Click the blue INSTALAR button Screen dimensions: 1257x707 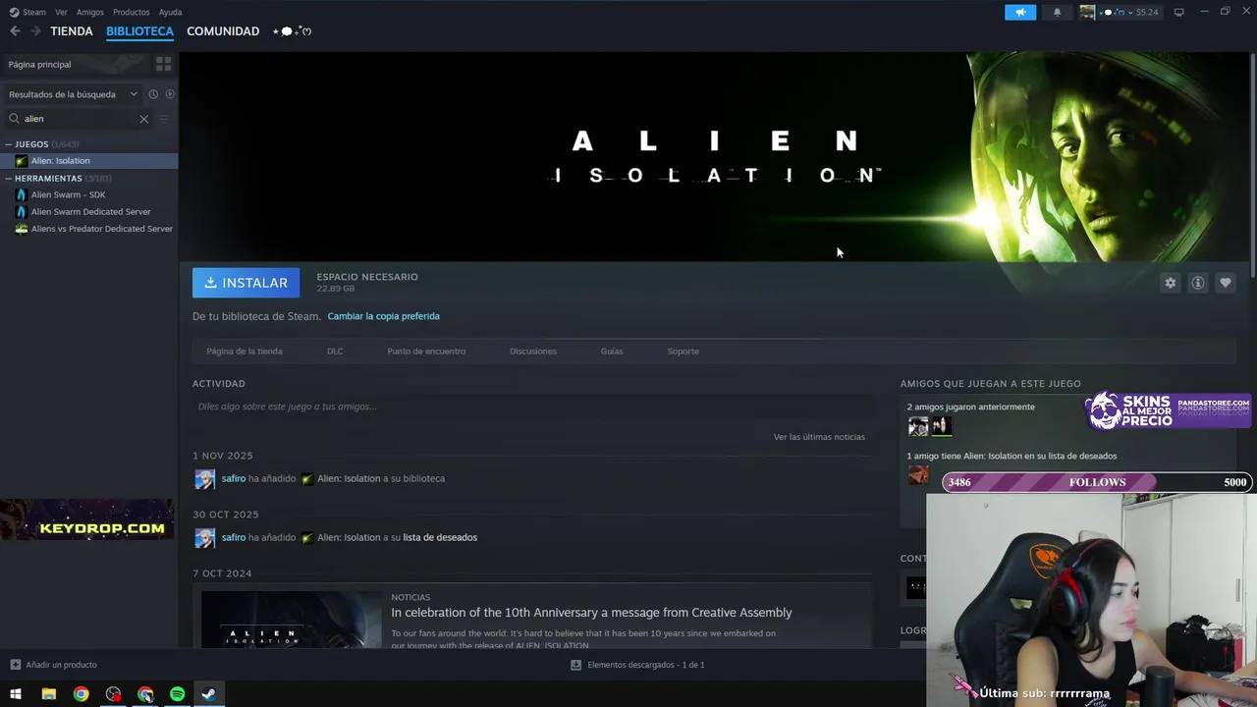(246, 283)
